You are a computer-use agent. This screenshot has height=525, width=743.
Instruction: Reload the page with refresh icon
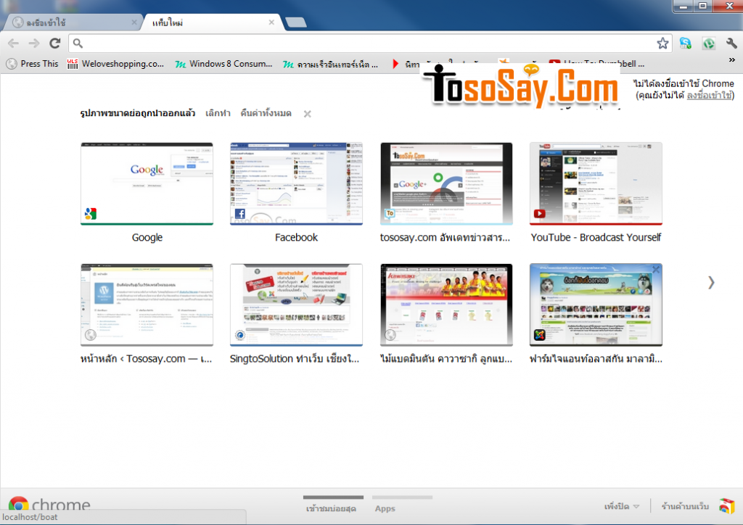click(55, 44)
